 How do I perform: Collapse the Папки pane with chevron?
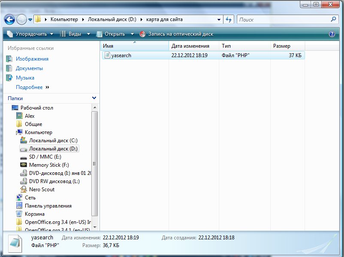(x=94, y=98)
